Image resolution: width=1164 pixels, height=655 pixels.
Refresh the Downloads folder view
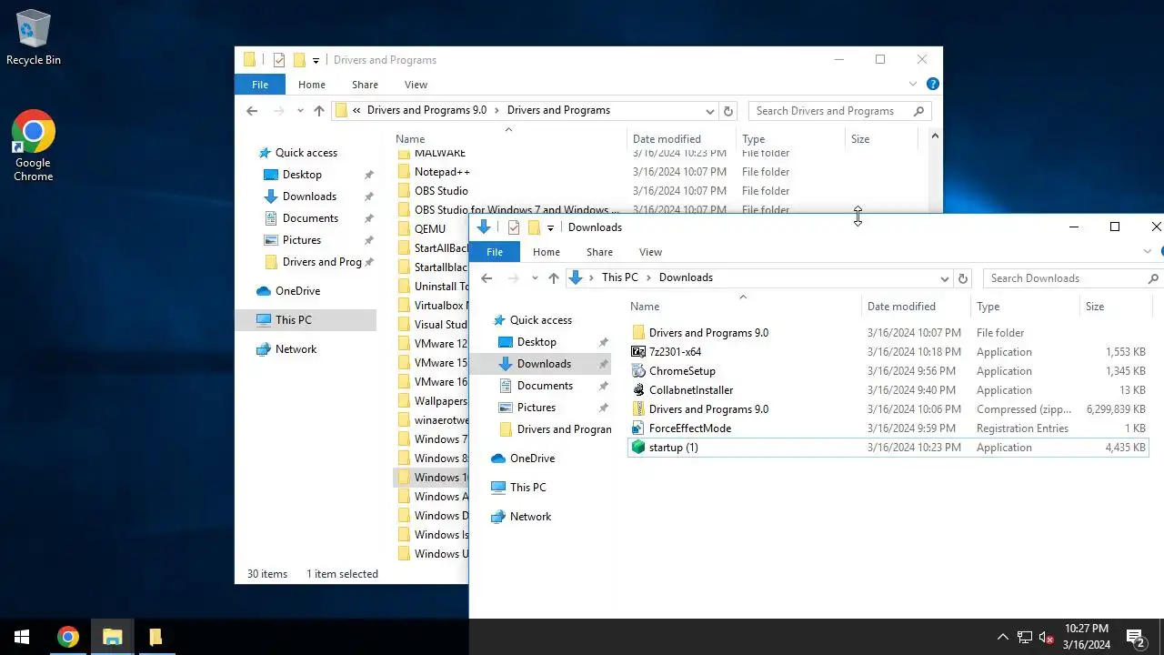962,278
